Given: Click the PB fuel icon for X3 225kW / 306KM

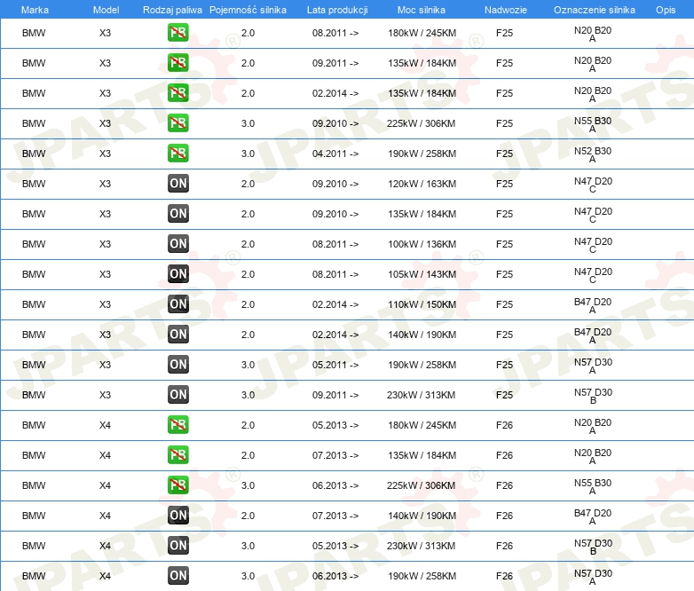Looking at the screenshot, I should pyautogui.click(x=178, y=123).
